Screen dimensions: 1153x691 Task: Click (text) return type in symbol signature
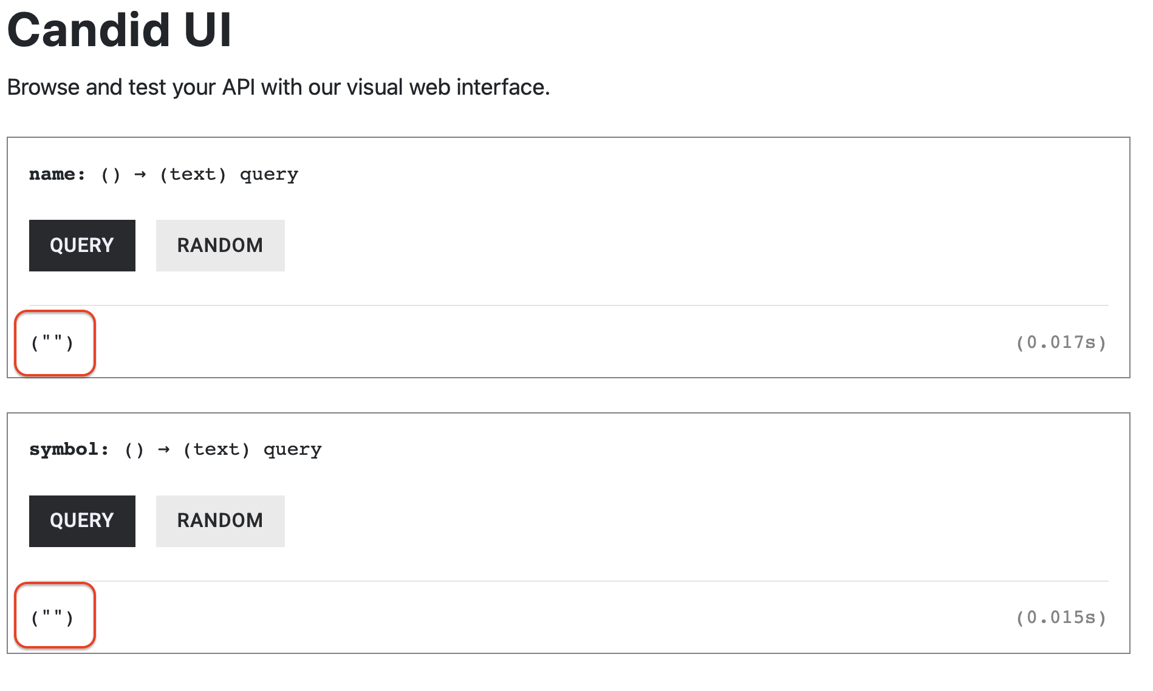point(216,449)
